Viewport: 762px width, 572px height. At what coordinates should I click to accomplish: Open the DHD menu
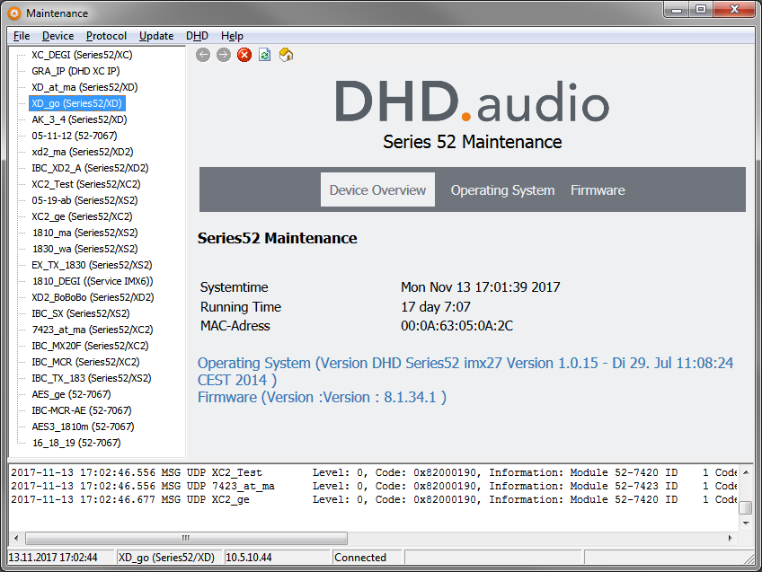tap(198, 36)
